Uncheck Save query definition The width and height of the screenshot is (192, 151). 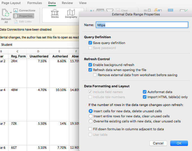click(90, 43)
